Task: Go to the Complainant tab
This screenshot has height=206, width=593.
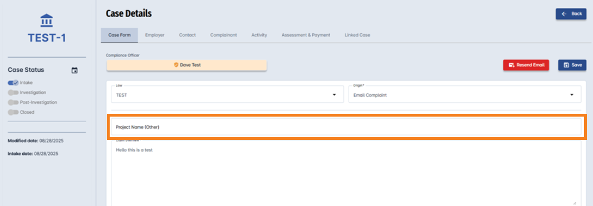Action: (223, 35)
